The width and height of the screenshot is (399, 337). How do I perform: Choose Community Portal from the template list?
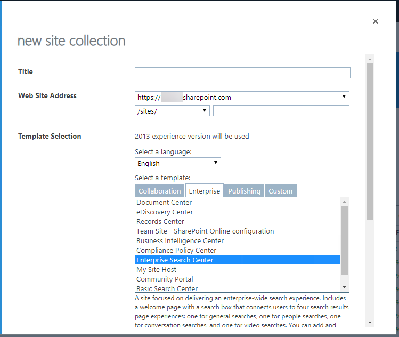[x=165, y=279]
